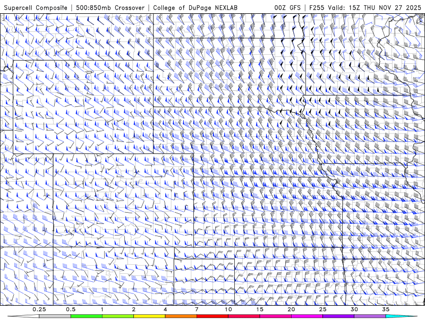Select the '25' legend tick label
The width and height of the screenshot is (425, 319).
coord(322,309)
